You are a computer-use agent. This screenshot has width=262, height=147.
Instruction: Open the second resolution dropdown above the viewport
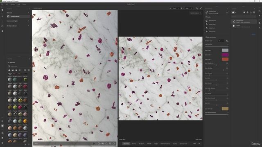point(189,8)
